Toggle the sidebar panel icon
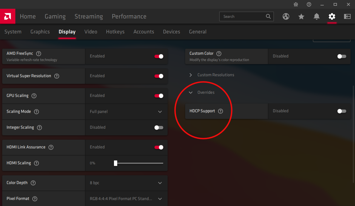355x206 pixels. click(x=347, y=16)
